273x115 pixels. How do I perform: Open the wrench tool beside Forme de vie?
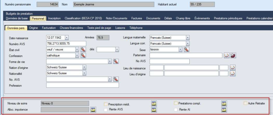coord(116,61)
